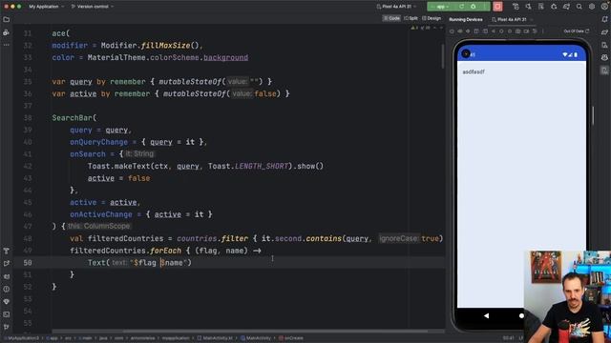Image resolution: width=611 pixels, height=343 pixels.
Task: Click the Out Of Date refresh indicator
Action: point(577,31)
